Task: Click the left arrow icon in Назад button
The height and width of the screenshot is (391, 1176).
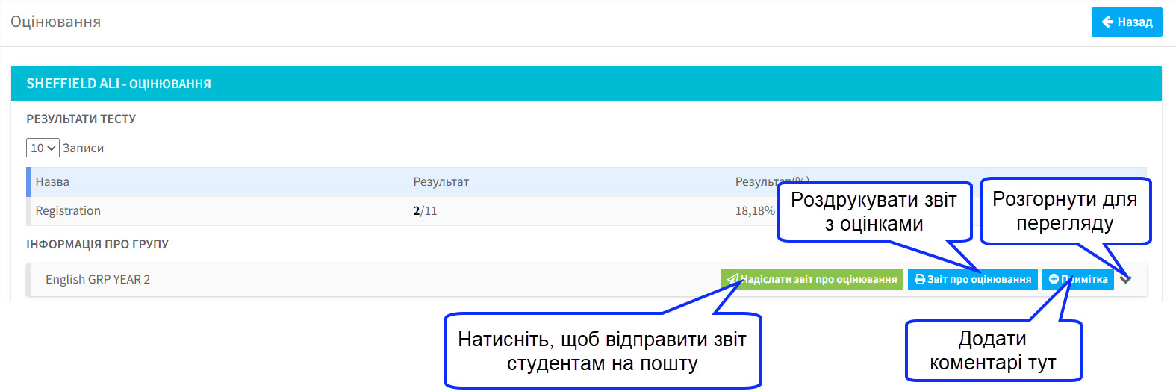Action: (x=1107, y=22)
